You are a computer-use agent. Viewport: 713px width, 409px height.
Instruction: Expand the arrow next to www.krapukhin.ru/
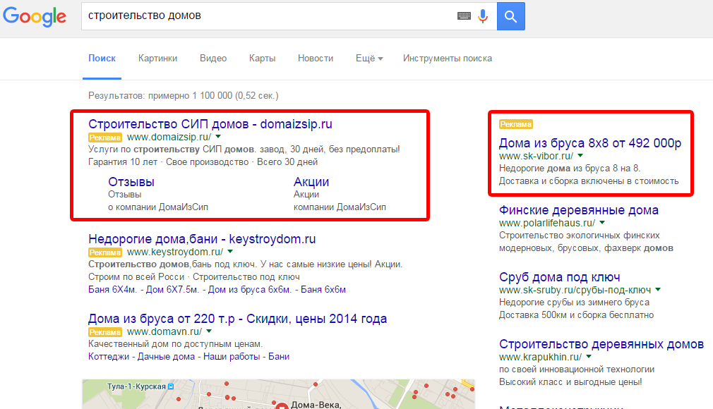tap(589, 357)
